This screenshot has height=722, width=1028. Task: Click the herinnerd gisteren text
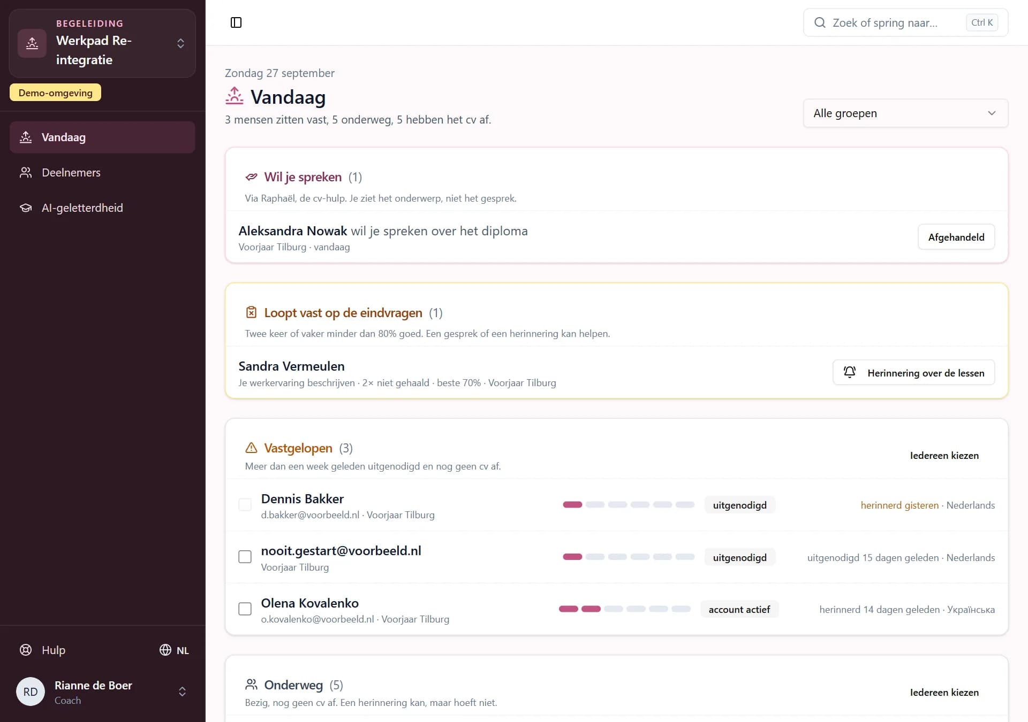899,505
